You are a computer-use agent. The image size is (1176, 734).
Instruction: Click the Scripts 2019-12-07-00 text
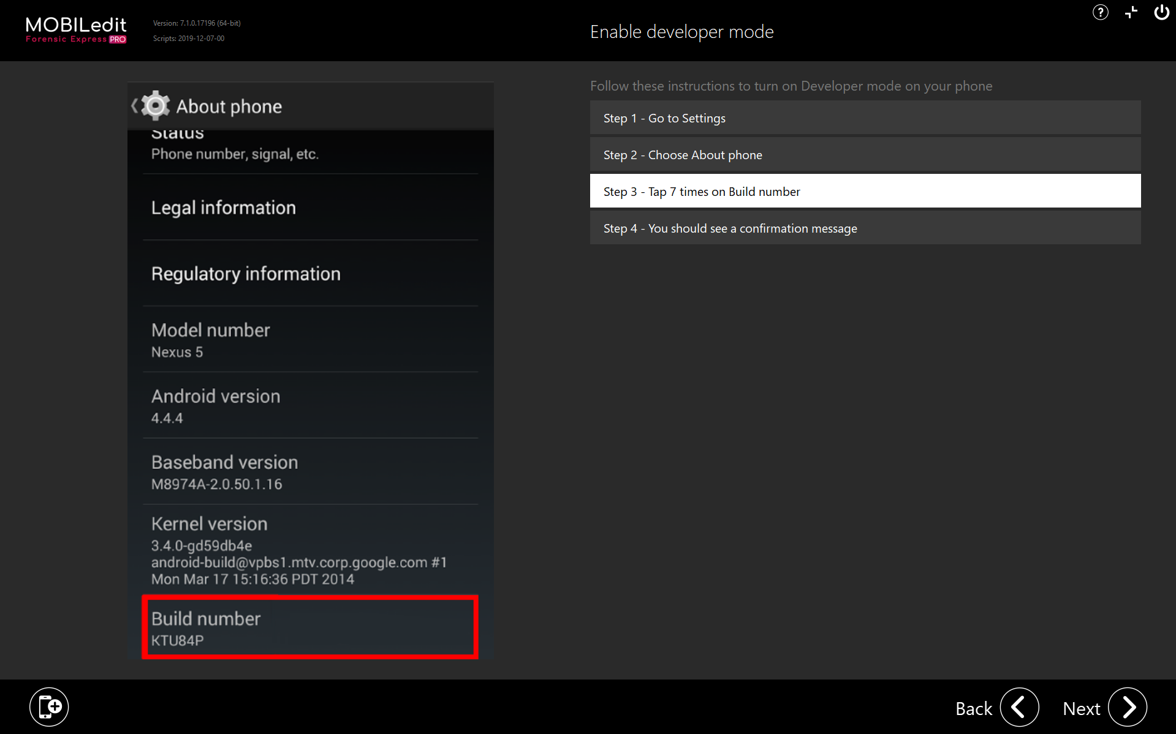coord(189,39)
